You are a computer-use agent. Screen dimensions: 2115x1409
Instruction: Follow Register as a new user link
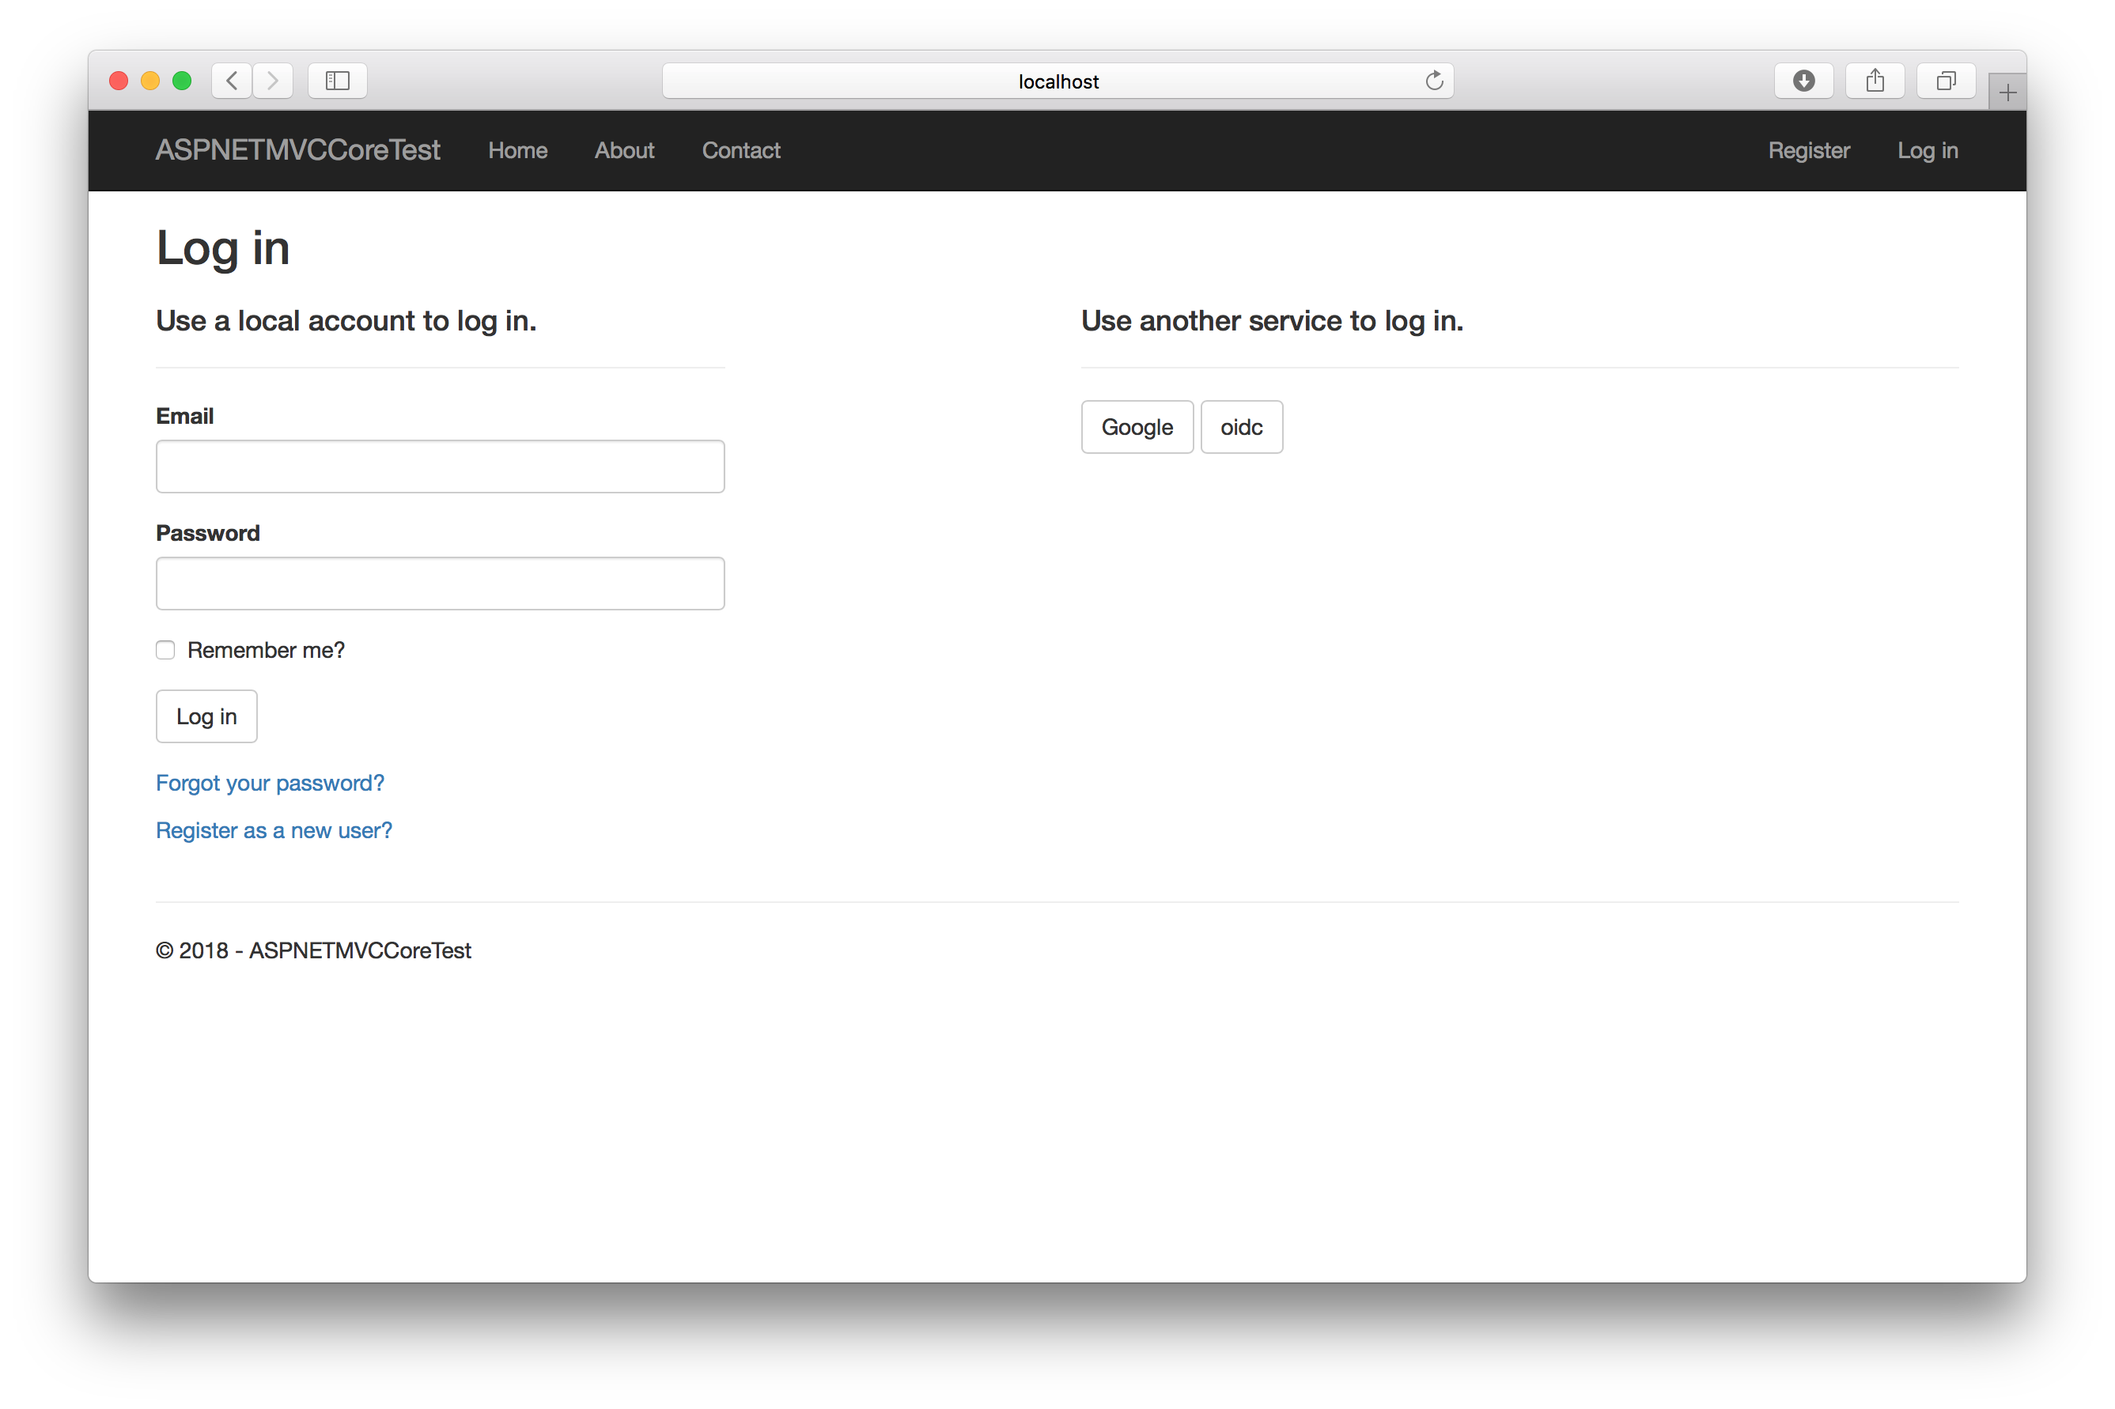click(x=274, y=830)
